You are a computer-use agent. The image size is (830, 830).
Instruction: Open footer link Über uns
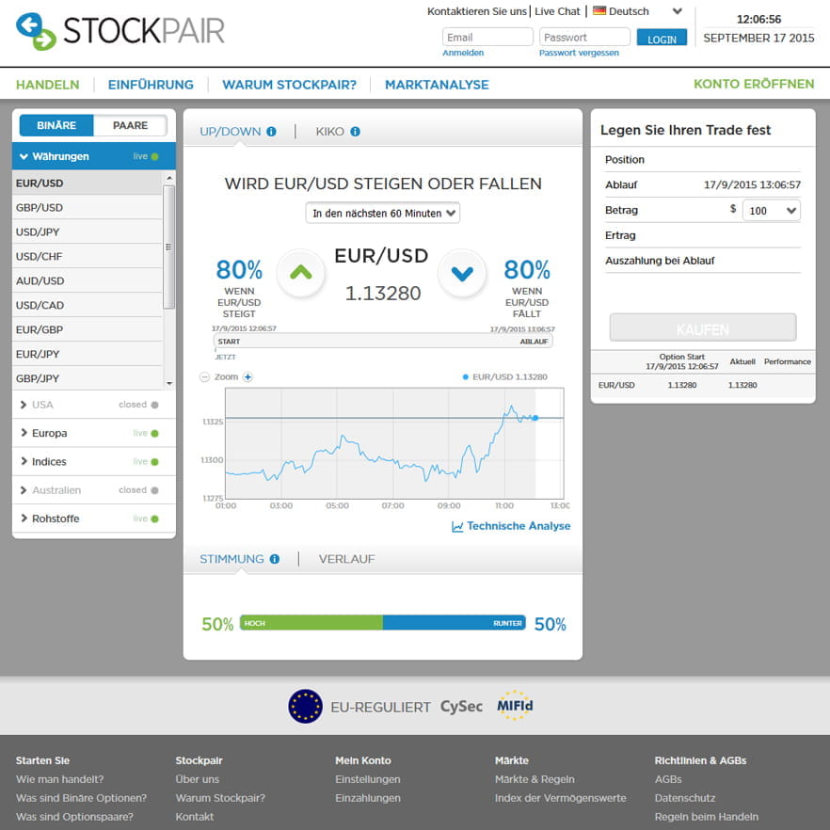198,779
